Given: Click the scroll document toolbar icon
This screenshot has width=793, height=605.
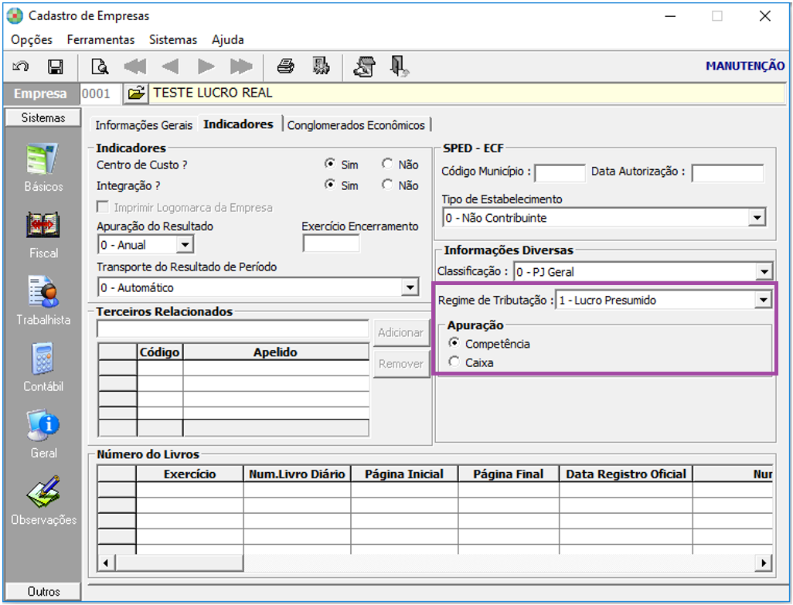Looking at the screenshot, I should pos(365,66).
